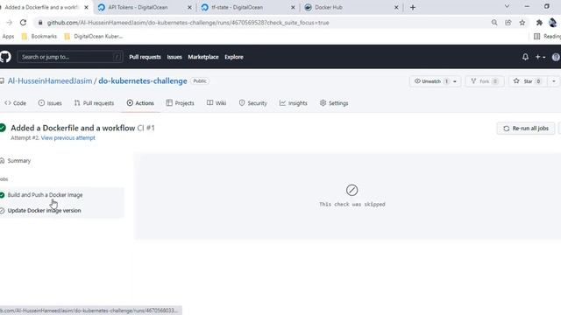Viewport: 561px width, 315px height.
Task: Open the tab search chevron
Action: (x=507, y=6)
